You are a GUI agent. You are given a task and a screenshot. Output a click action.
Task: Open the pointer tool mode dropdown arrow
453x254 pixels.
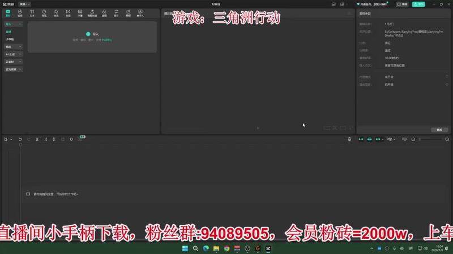[11, 139]
